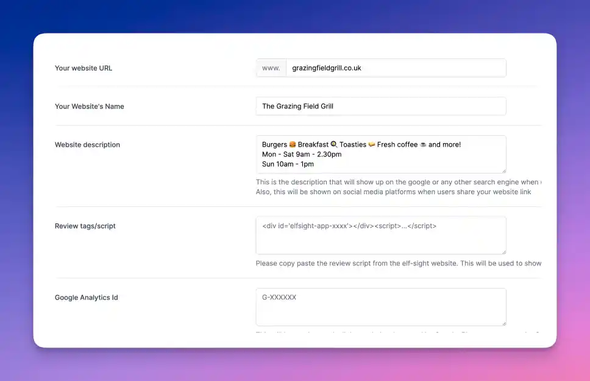Click the Review tags/script resize handle

pos(503,251)
